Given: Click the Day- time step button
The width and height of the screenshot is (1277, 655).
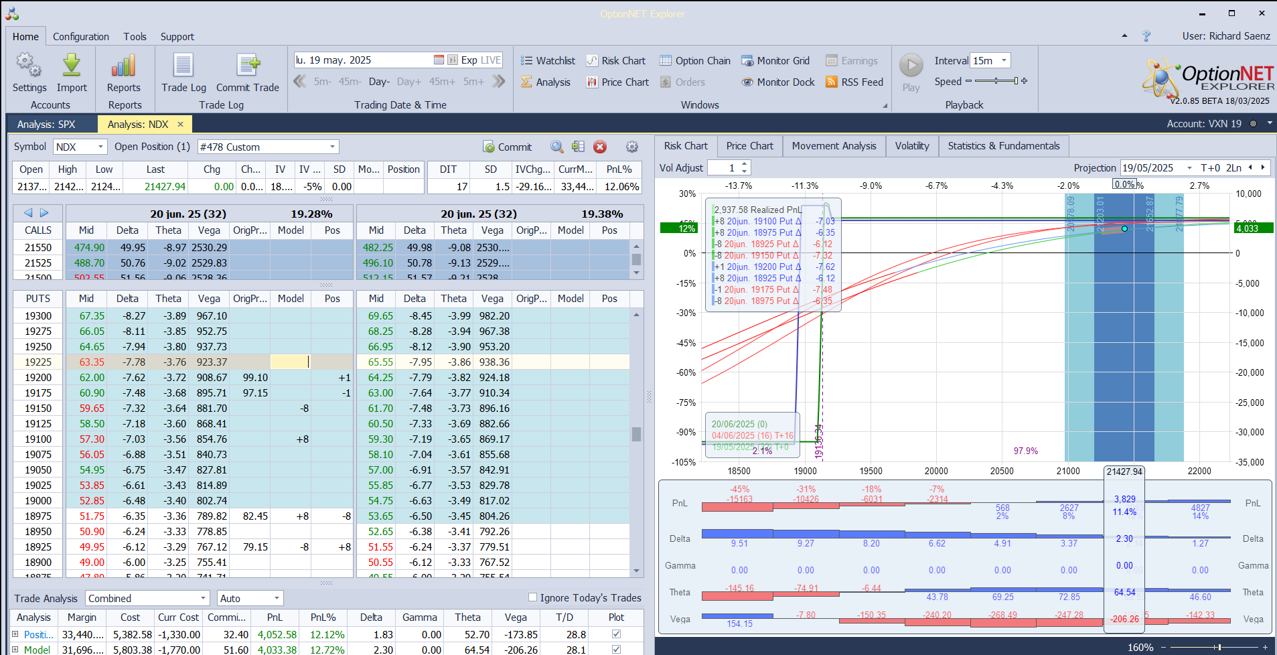Looking at the screenshot, I should (x=379, y=82).
